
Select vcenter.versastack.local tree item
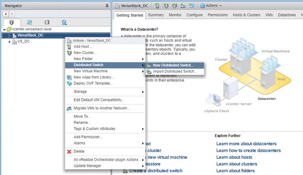click(32, 29)
